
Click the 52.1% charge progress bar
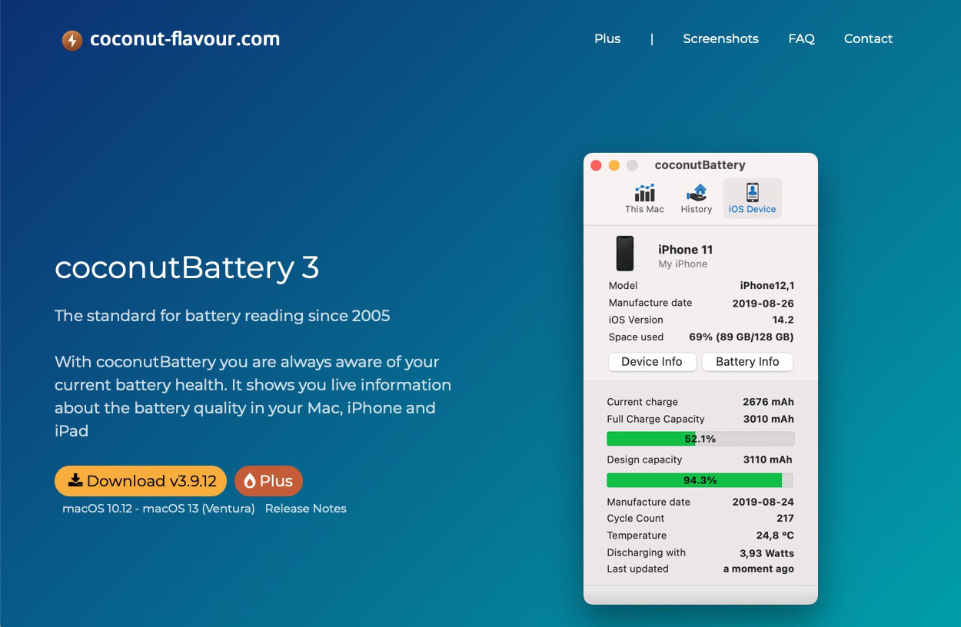pyautogui.click(x=700, y=439)
